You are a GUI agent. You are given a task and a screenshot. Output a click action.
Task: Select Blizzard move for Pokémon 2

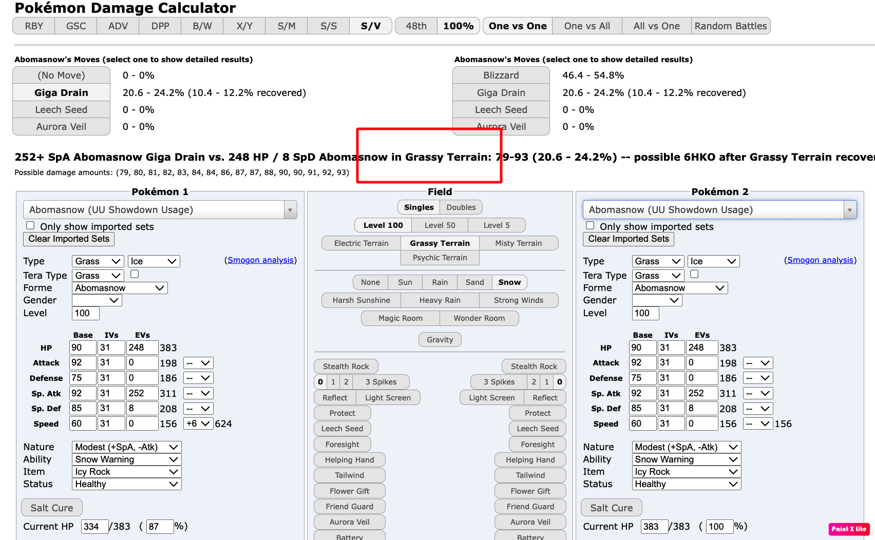pos(501,75)
